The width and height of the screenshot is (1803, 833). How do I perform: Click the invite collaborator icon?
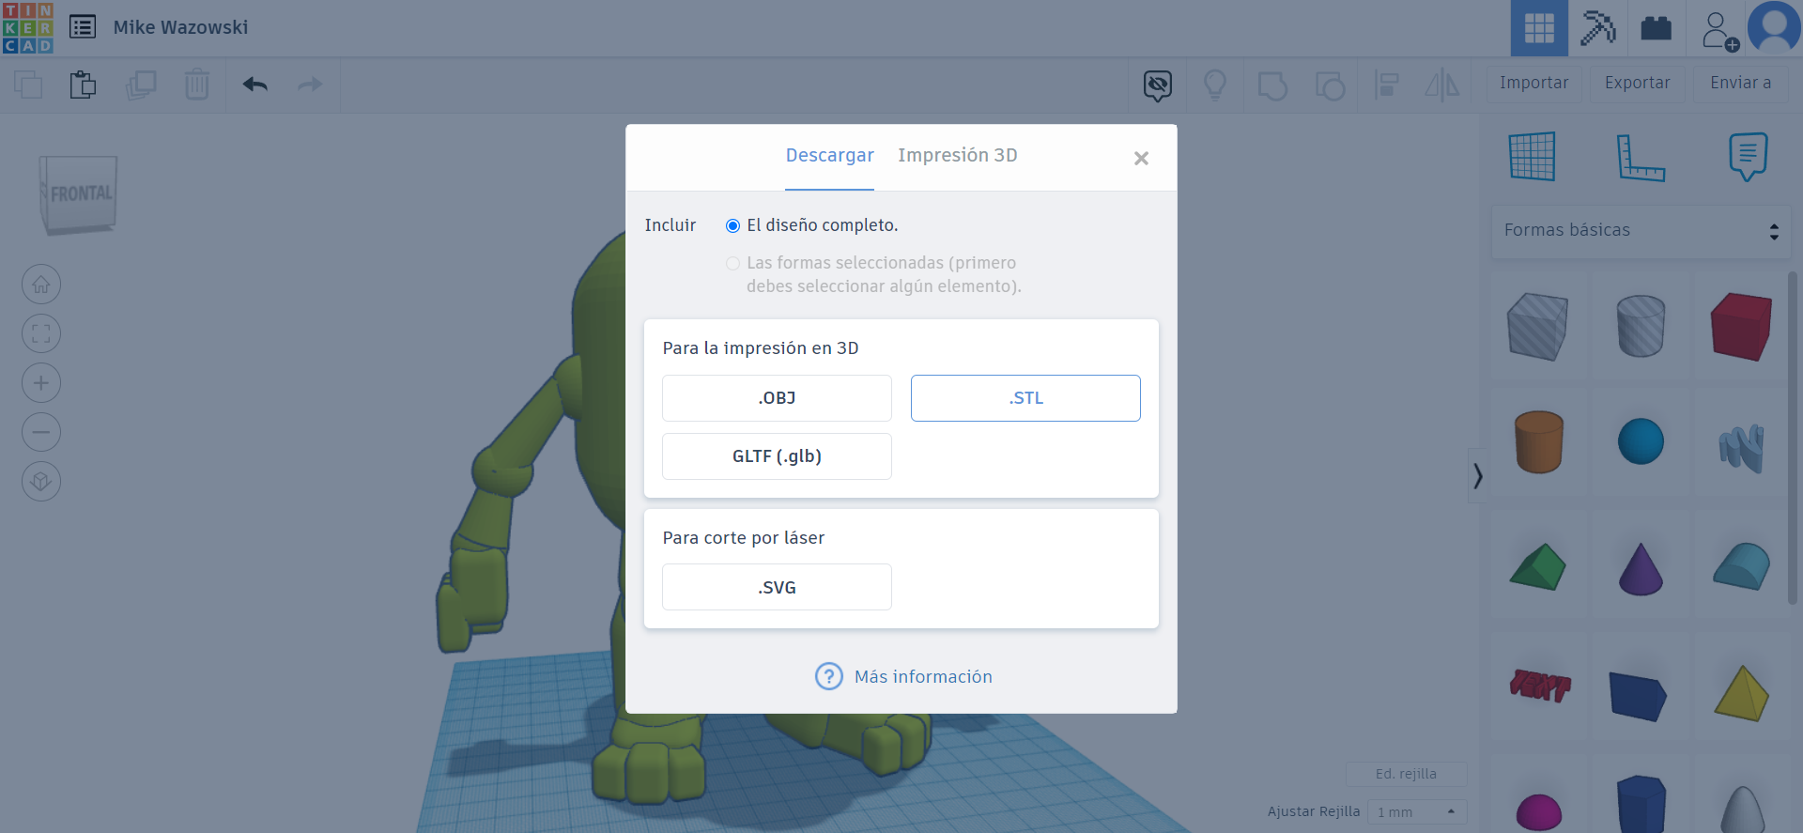tap(1719, 30)
